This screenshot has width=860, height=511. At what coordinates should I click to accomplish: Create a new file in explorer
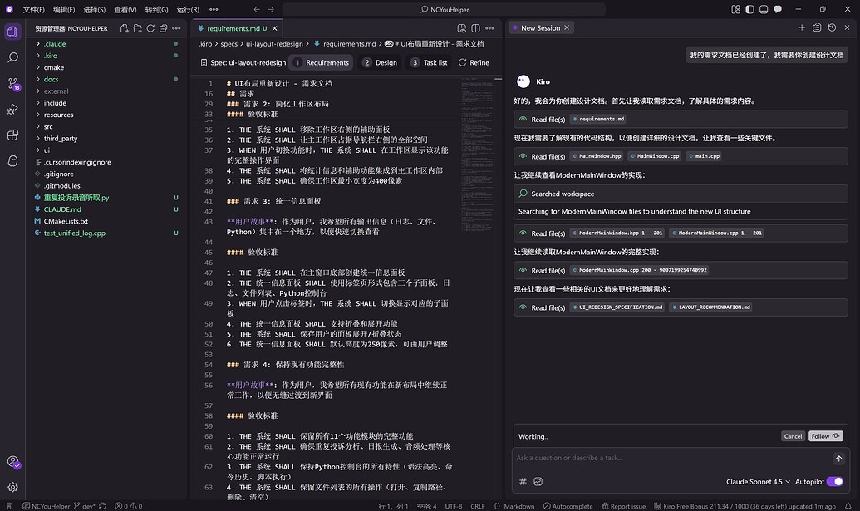click(125, 28)
